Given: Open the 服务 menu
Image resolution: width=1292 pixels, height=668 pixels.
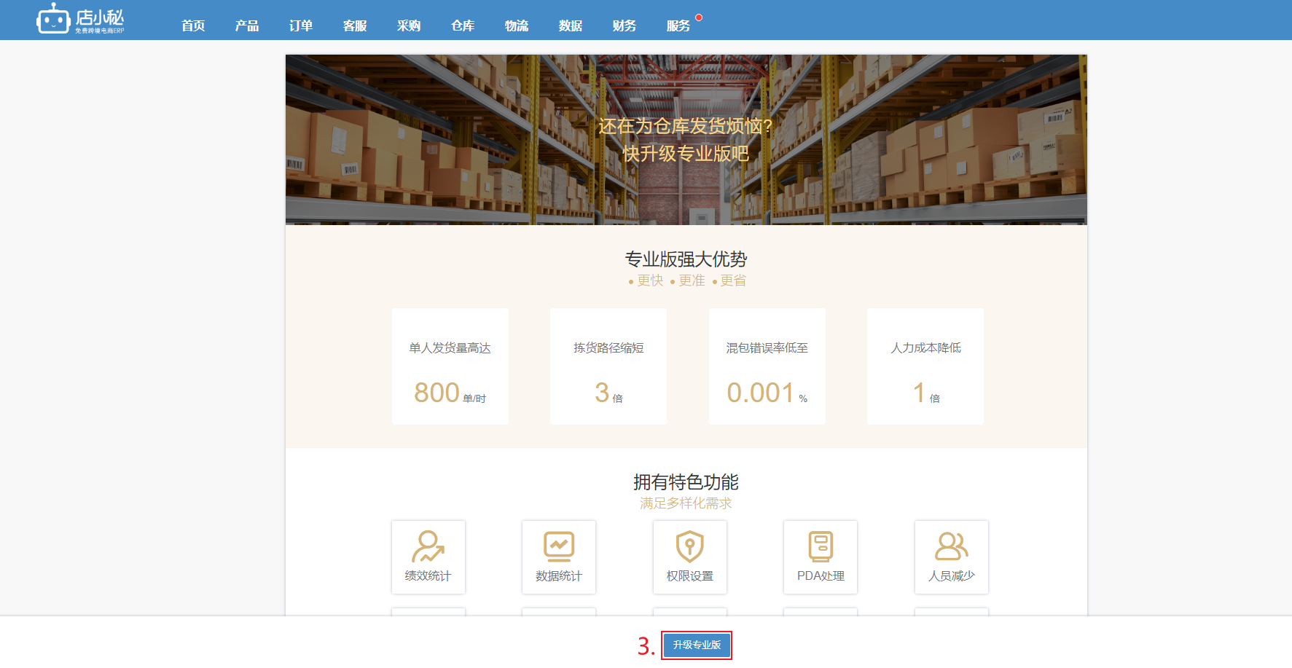Looking at the screenshot, I should (678, 25).
